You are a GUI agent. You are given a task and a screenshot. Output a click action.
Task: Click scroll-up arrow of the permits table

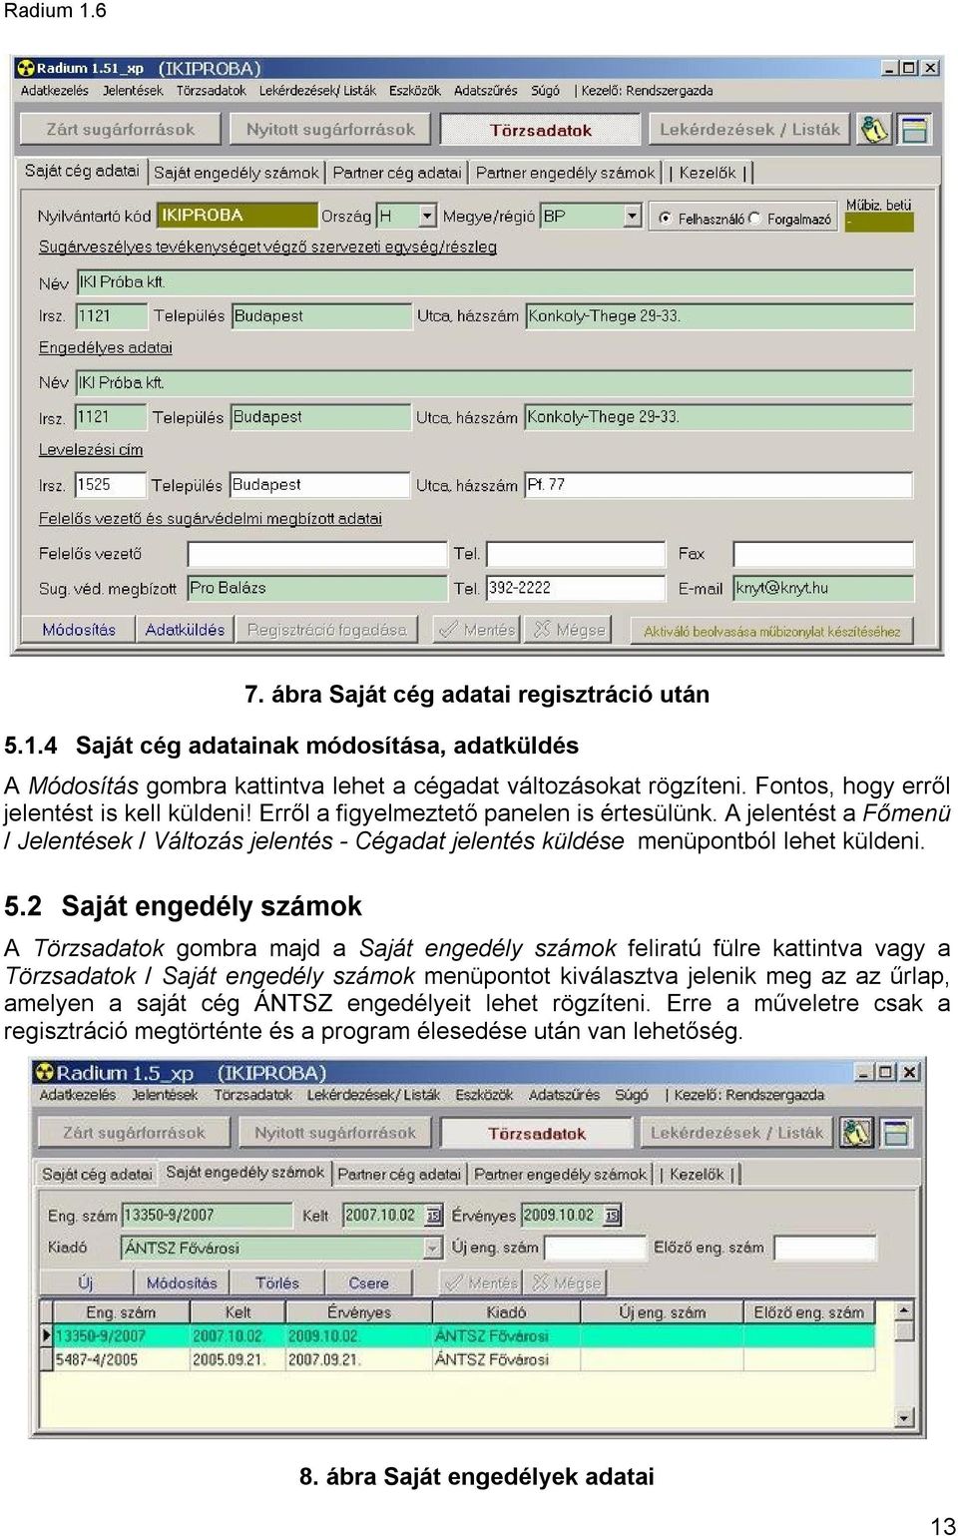point(904,1310)
